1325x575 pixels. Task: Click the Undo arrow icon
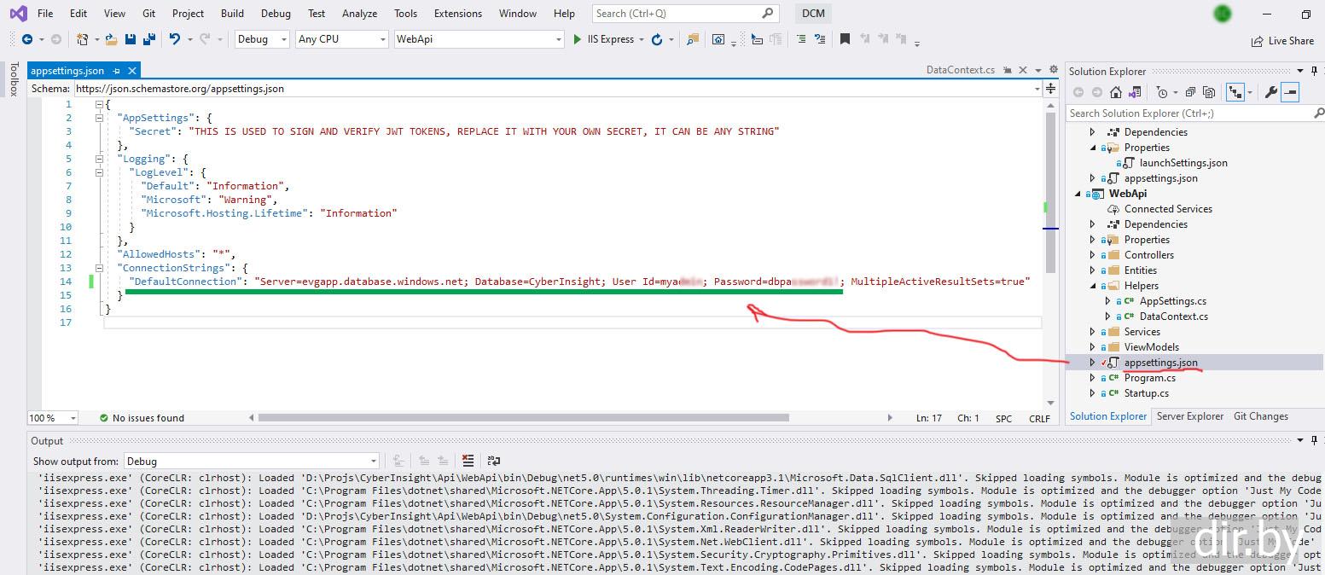(175, 39)
